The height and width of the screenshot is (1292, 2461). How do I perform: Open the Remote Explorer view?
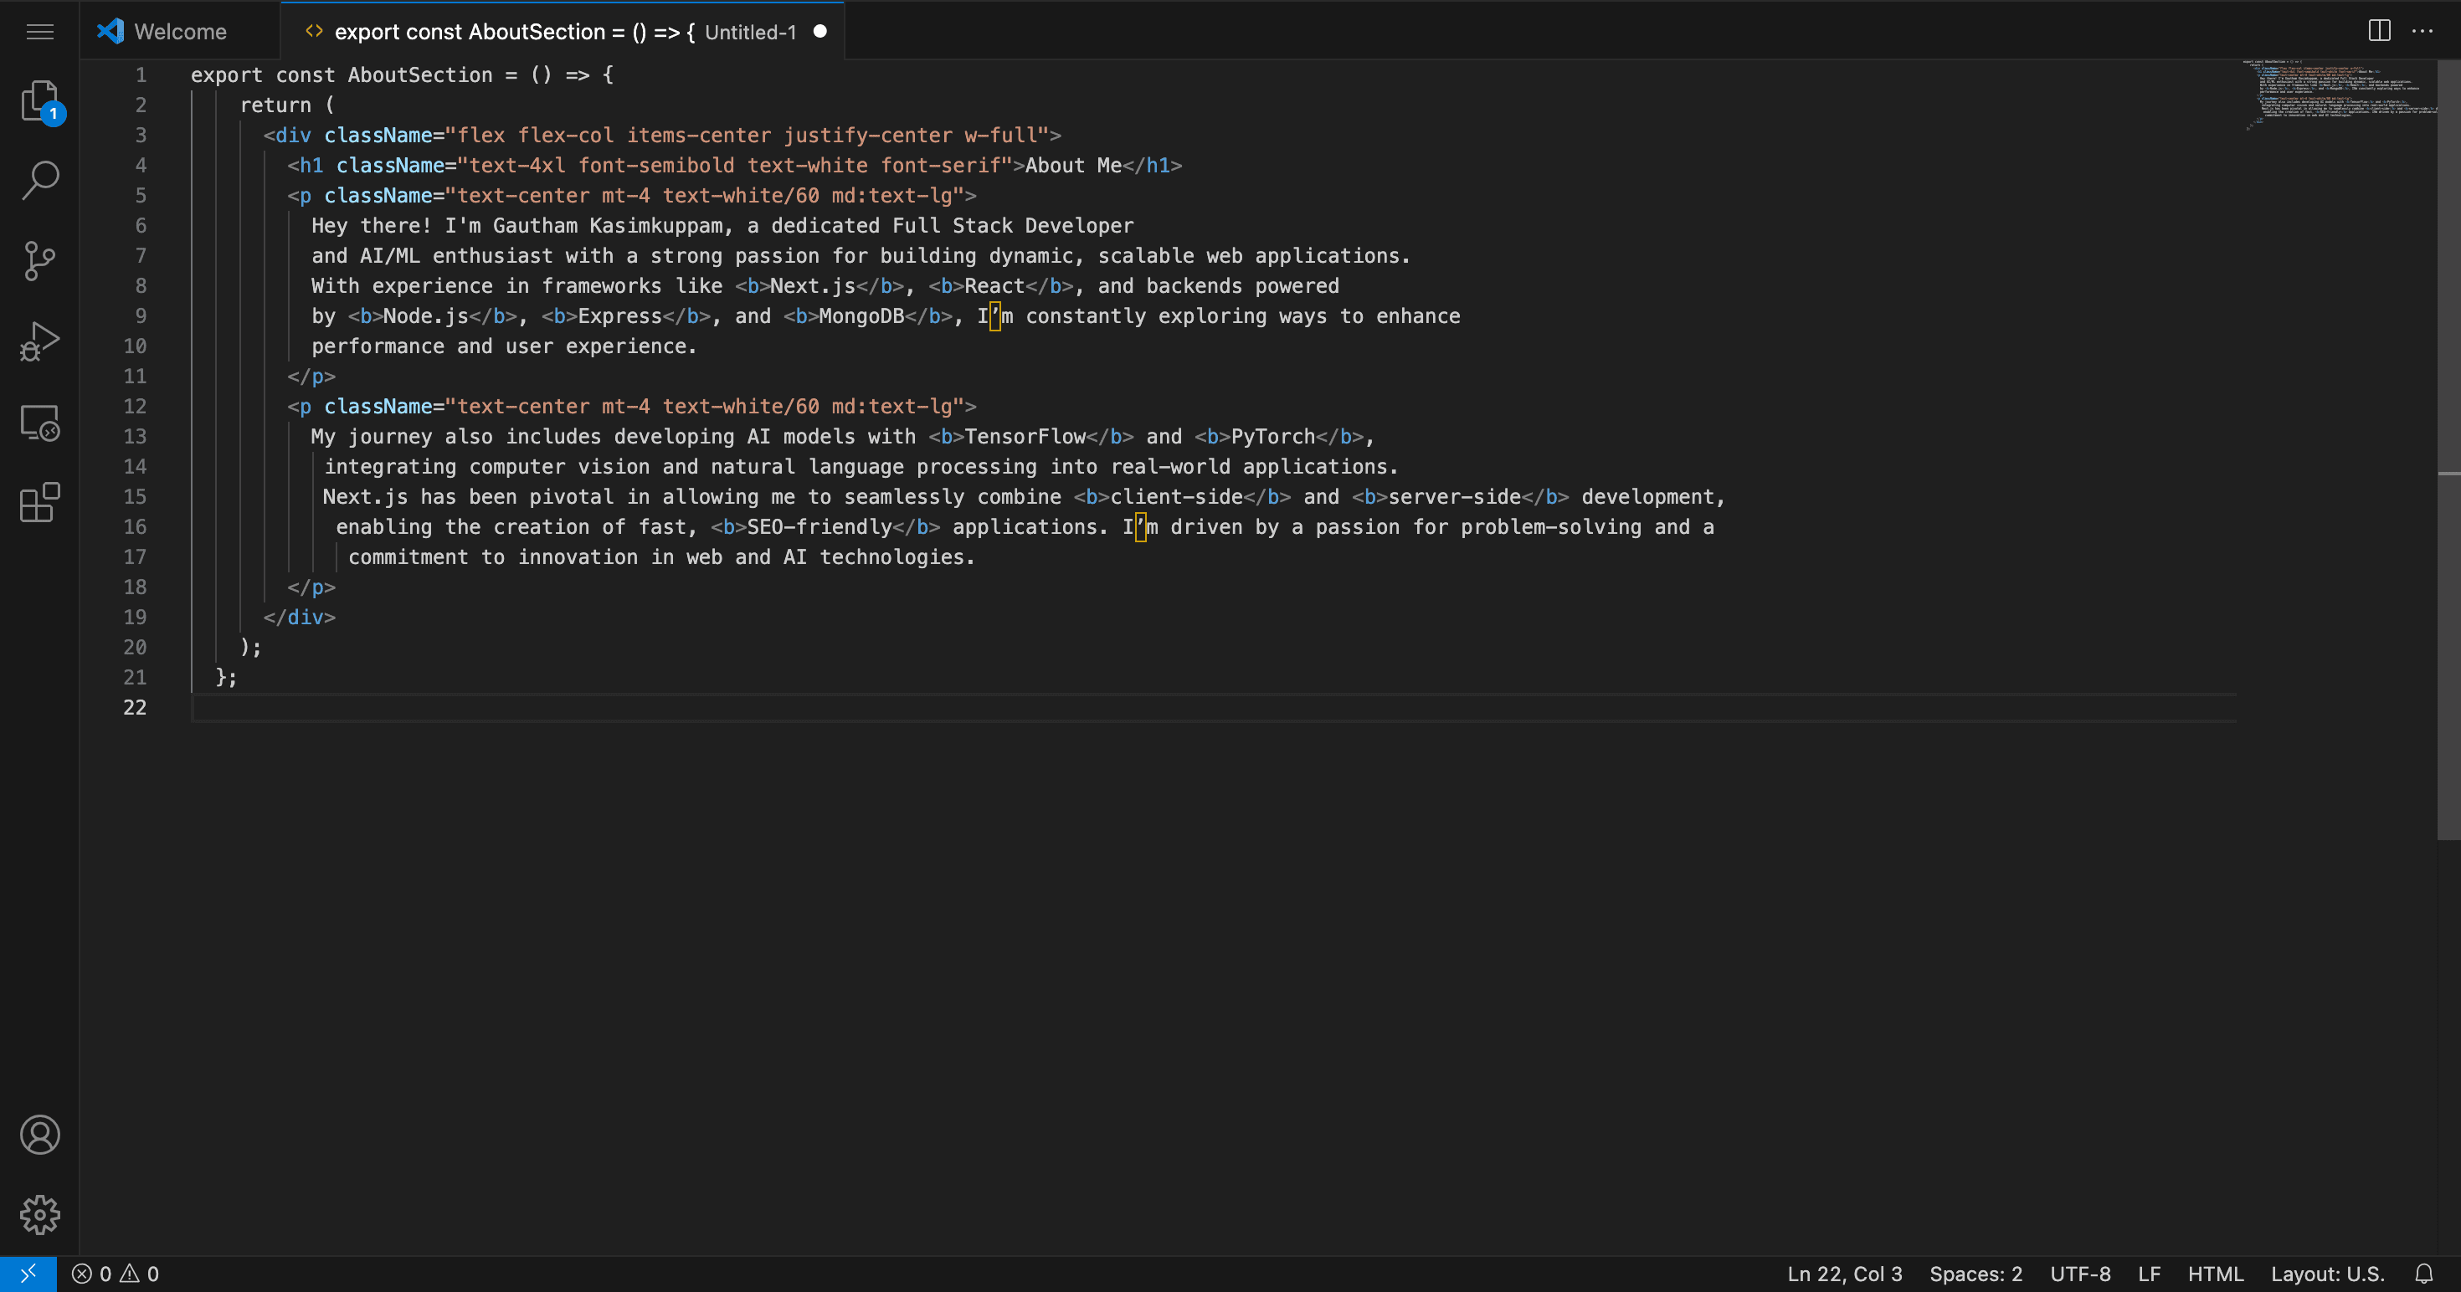(x=40, y=422)
